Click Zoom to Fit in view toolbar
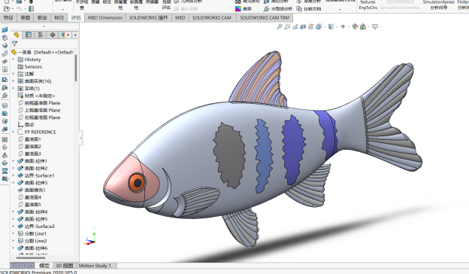469x274 pixels. [x=279, y=26]
